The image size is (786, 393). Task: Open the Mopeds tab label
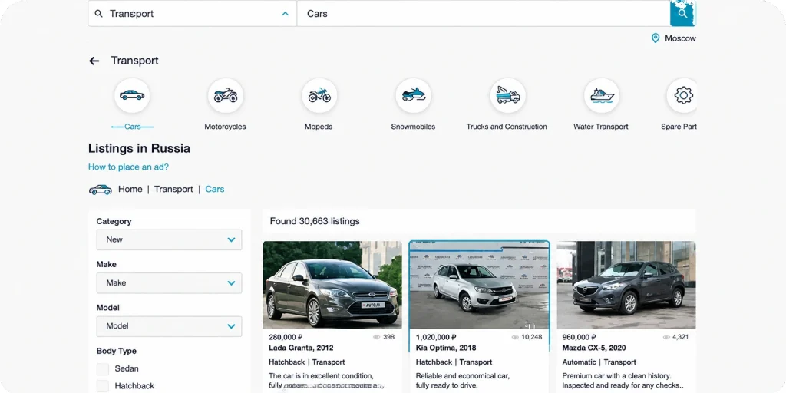pos(319,127)
